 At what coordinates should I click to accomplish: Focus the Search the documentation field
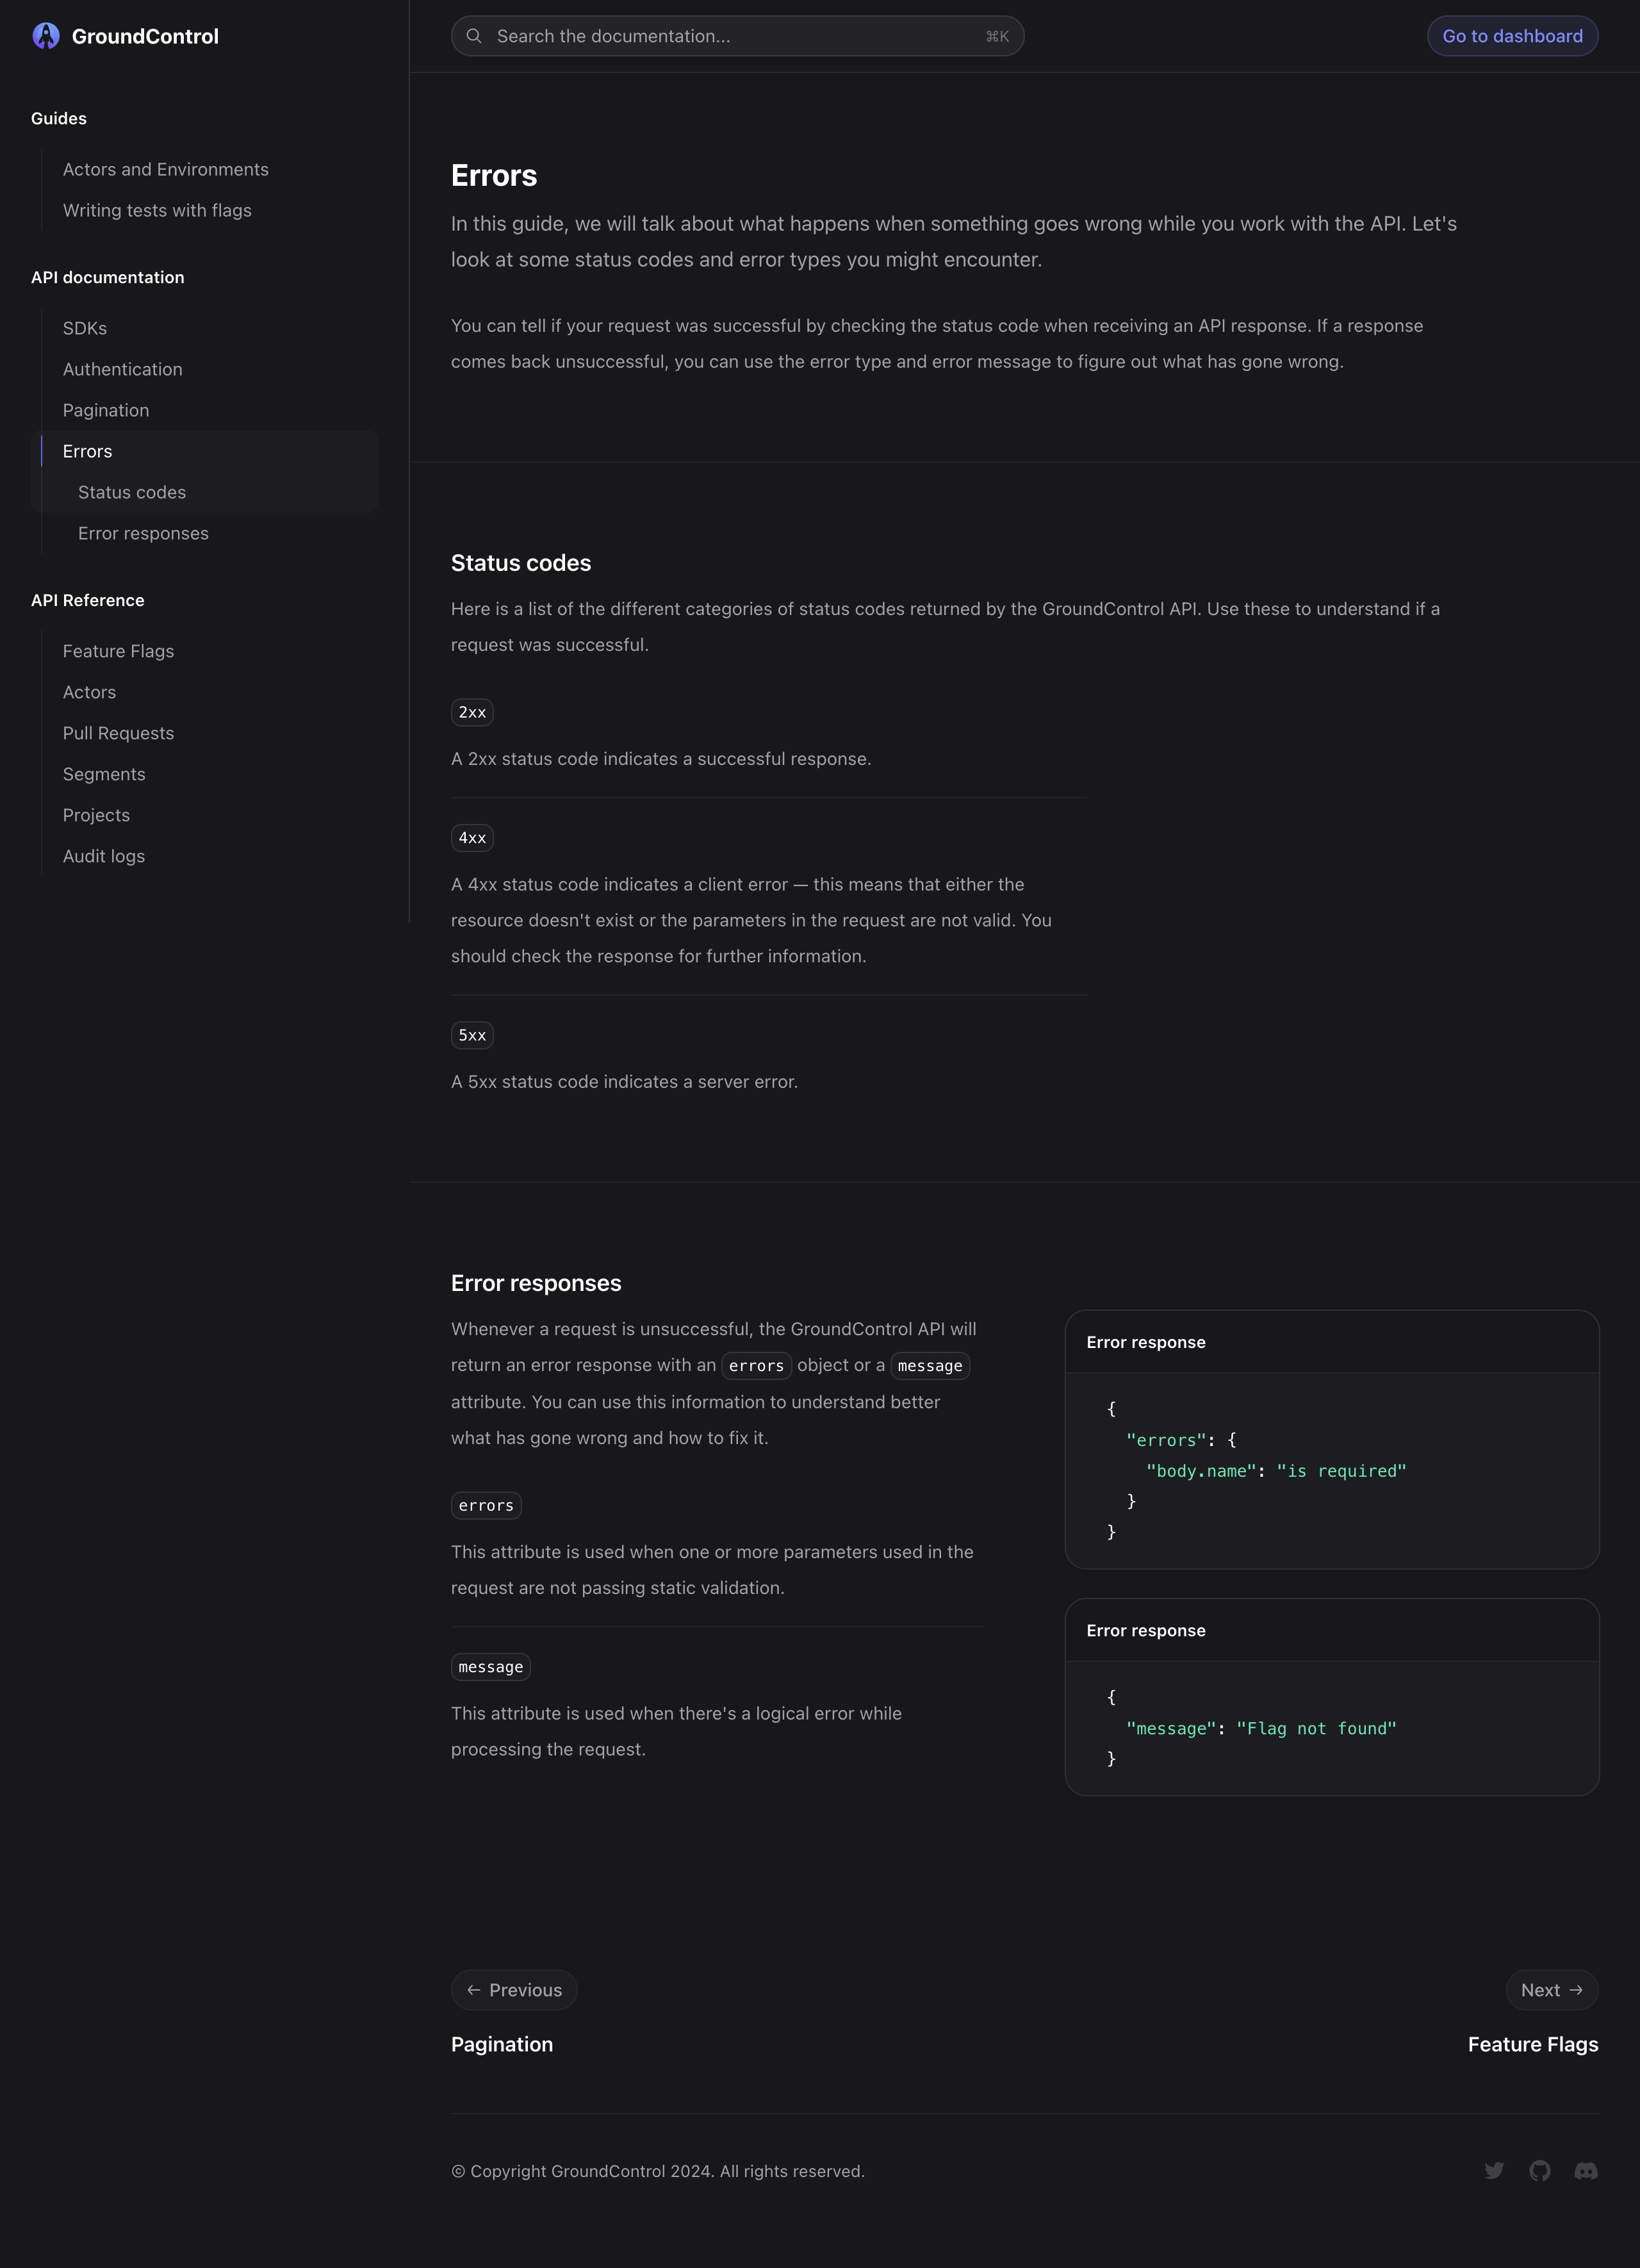tap(737, 36)
